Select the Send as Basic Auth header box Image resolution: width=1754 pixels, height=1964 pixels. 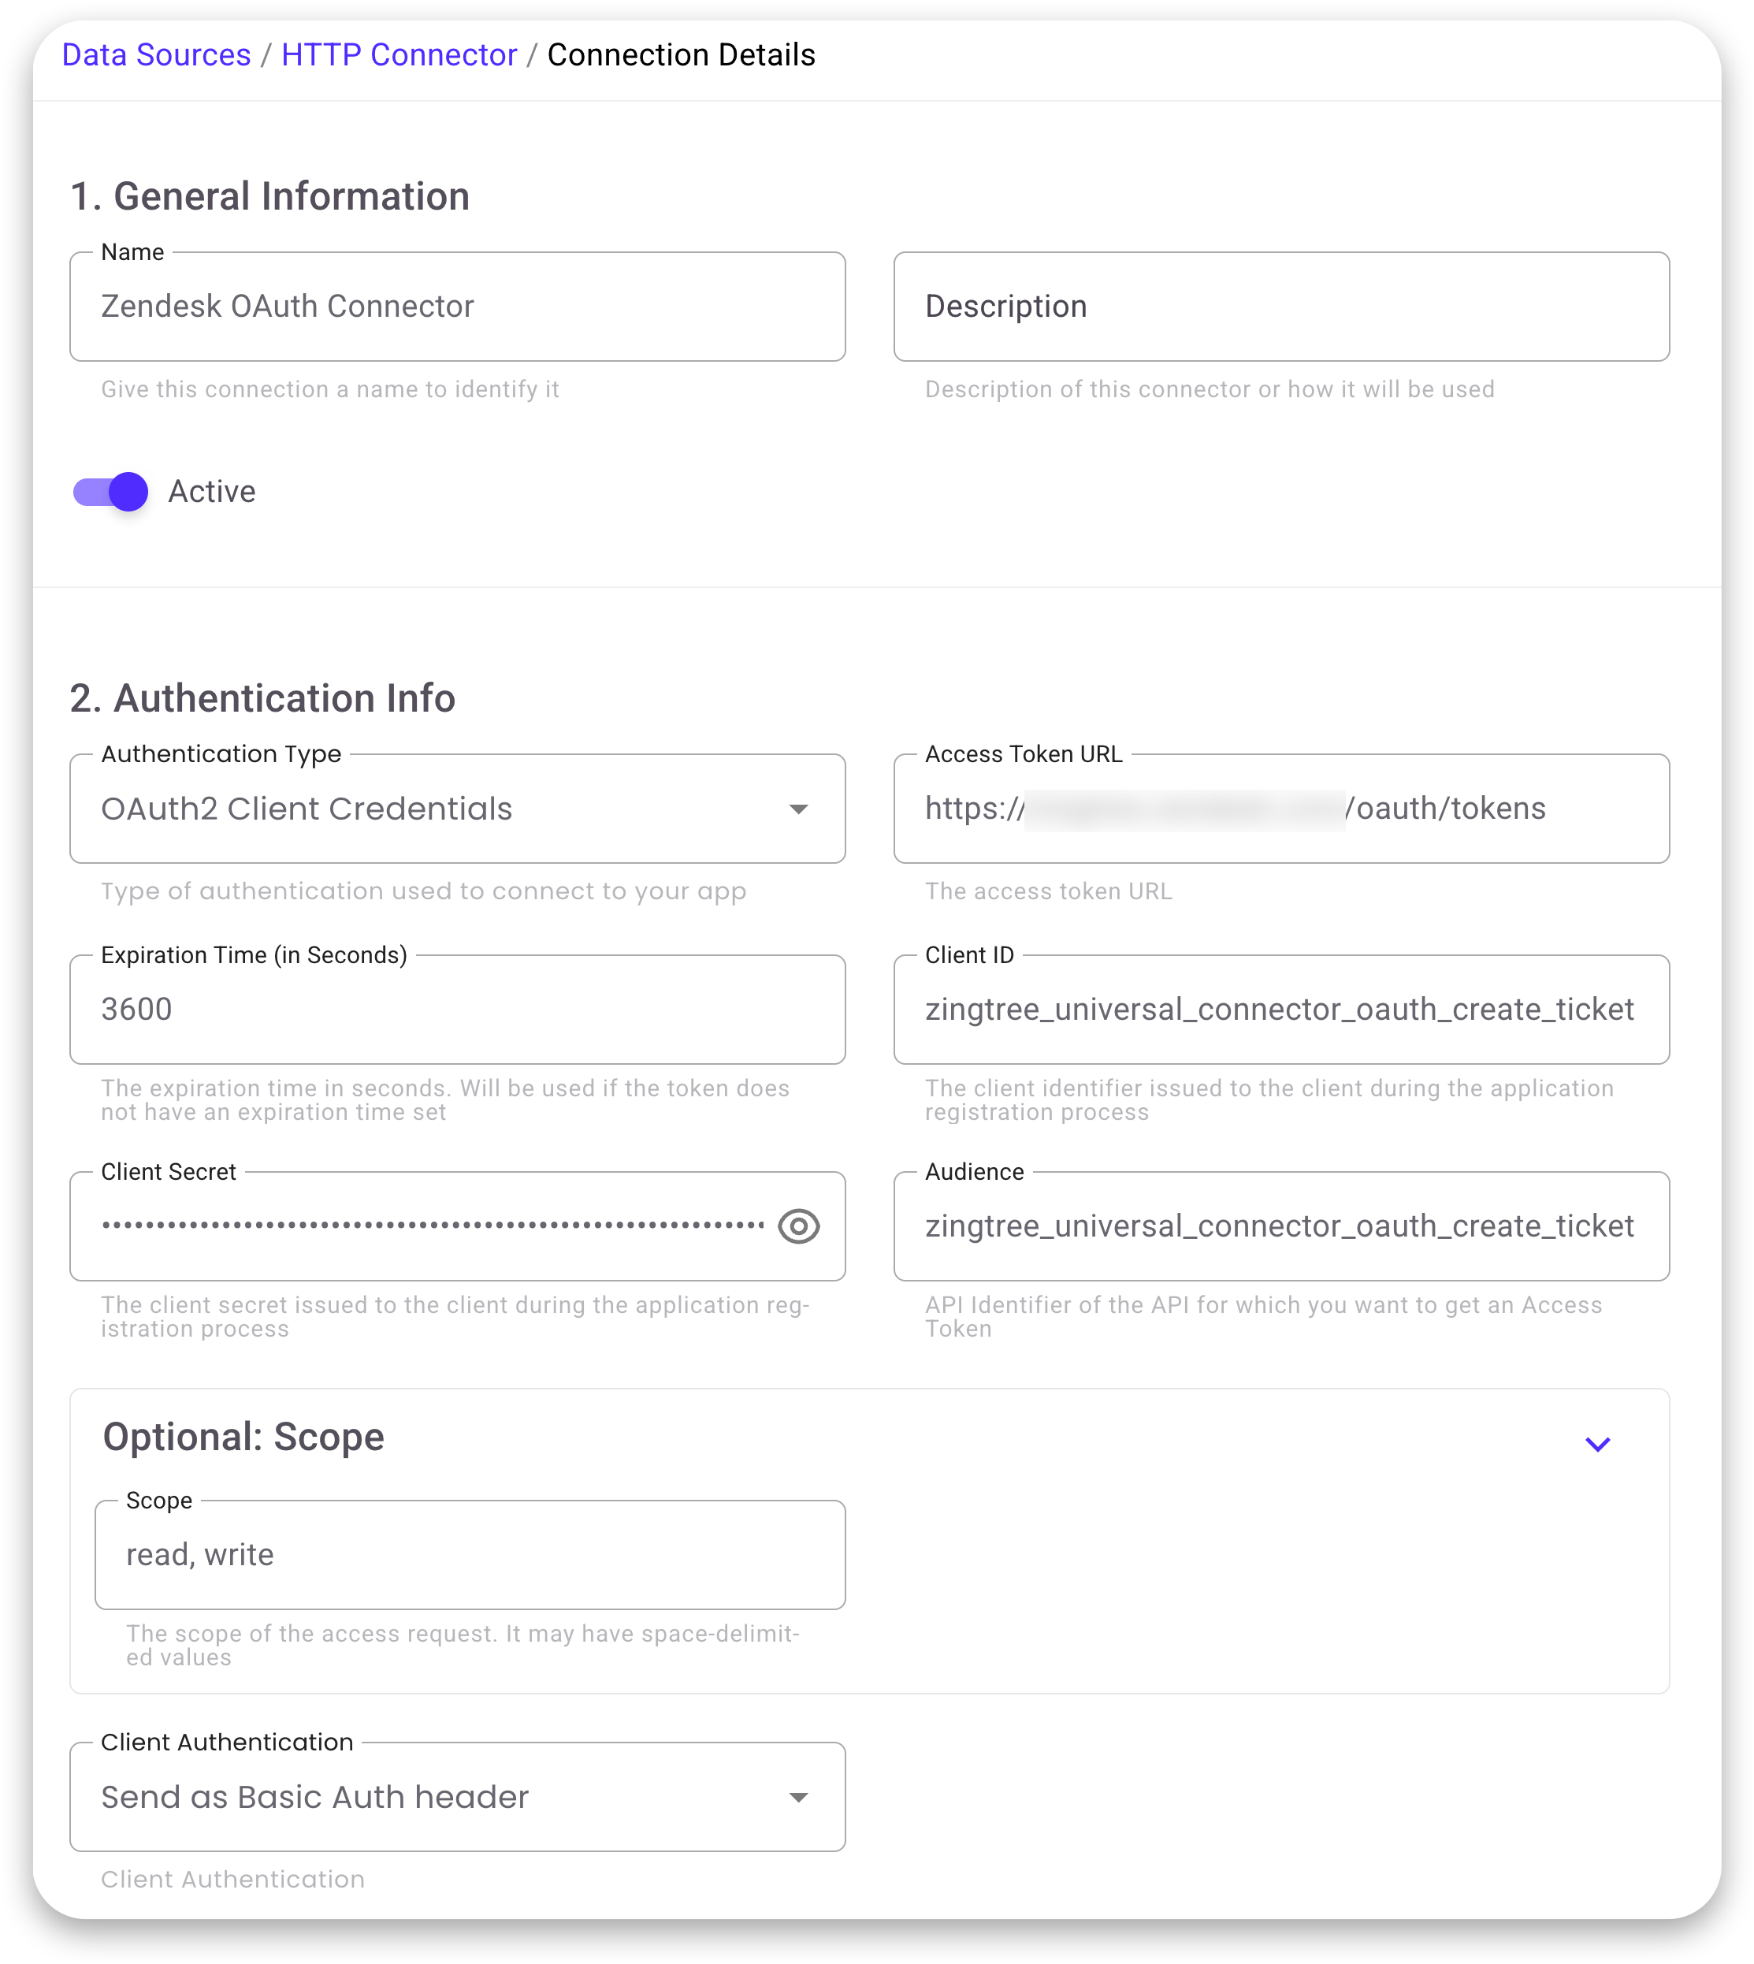(x=458, y=1796)
